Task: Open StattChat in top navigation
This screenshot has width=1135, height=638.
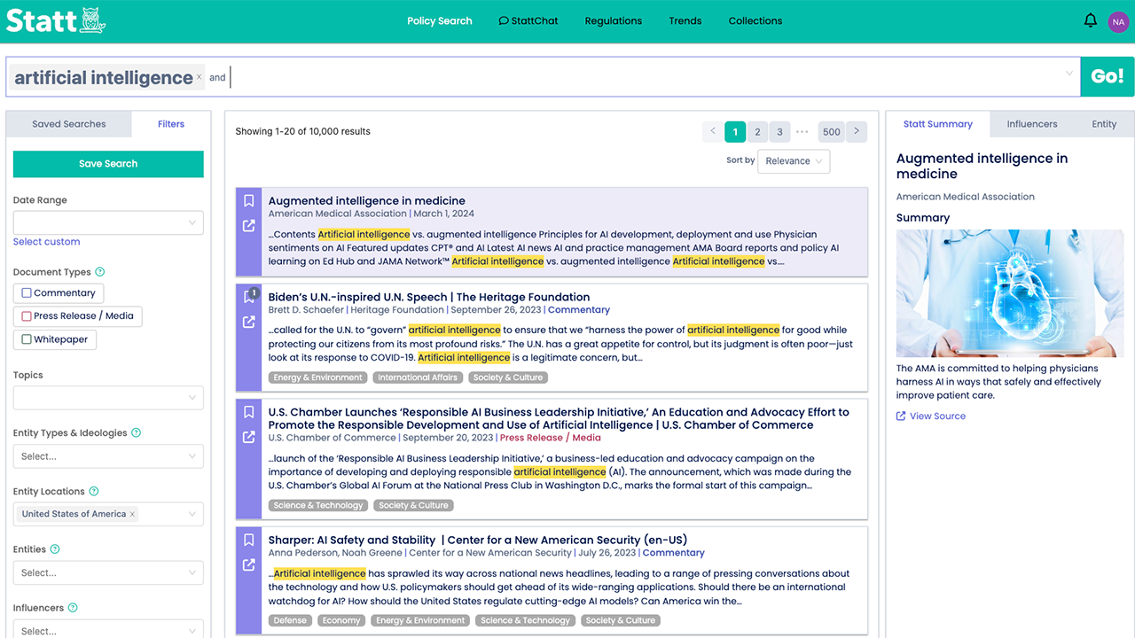Action: [x=528, y=21]
